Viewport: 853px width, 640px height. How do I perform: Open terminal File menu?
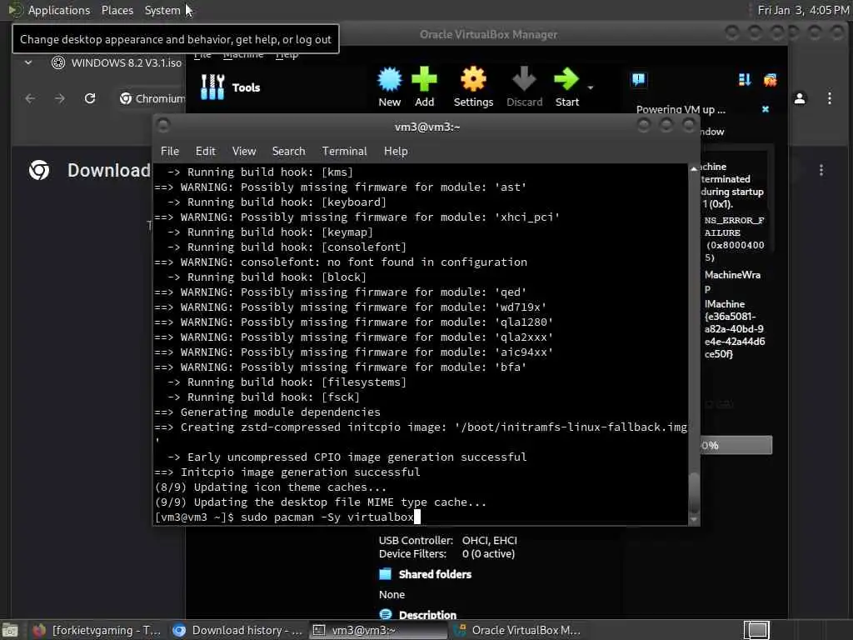tap(170, 152)
